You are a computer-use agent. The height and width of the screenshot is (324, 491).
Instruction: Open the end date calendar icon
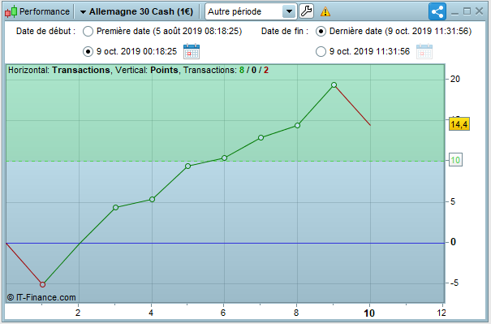pos(424,51)
